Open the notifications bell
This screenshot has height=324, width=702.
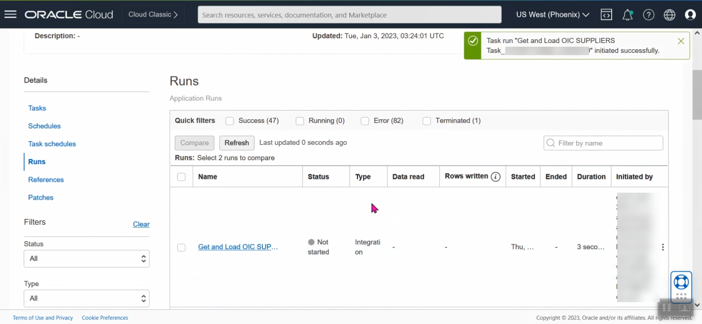pos(627,15)
